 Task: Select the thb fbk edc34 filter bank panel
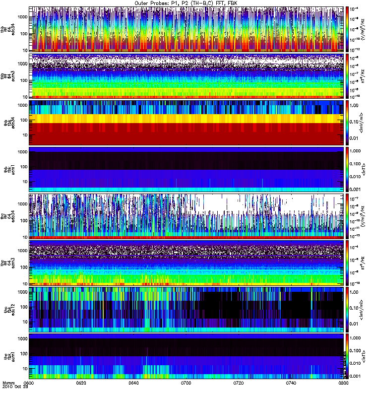click(186, 123)
